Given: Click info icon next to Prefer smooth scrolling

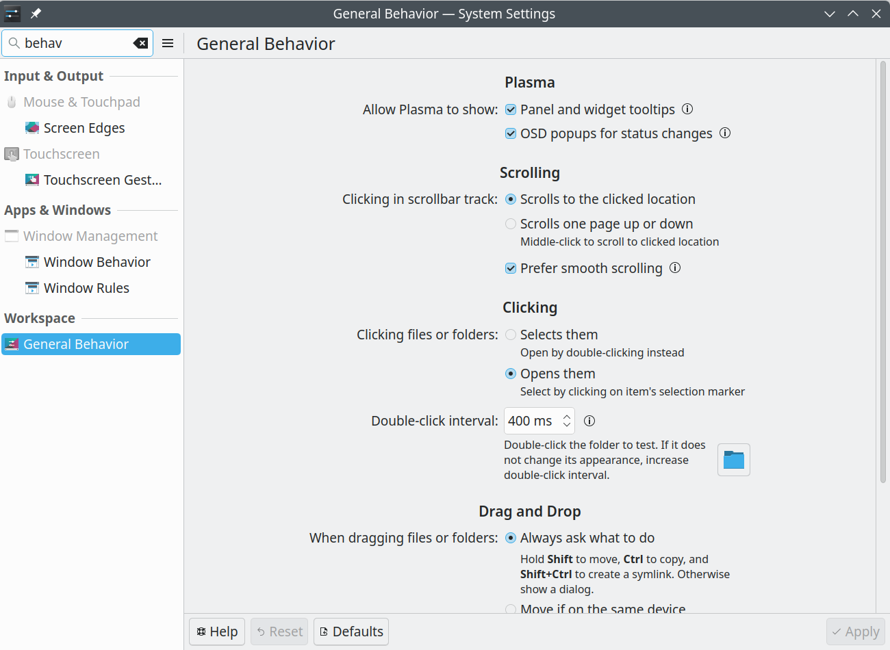Looking at the screenshot, I should pyautogui.click(x=675, y=268).
